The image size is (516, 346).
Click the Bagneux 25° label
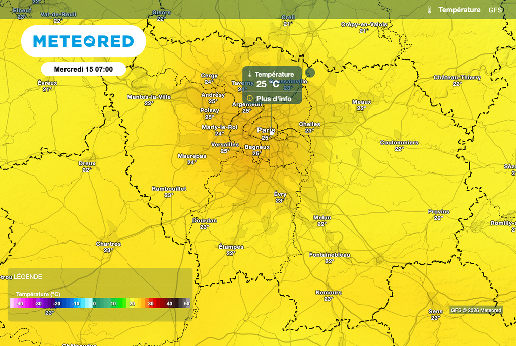pos(257,150)
